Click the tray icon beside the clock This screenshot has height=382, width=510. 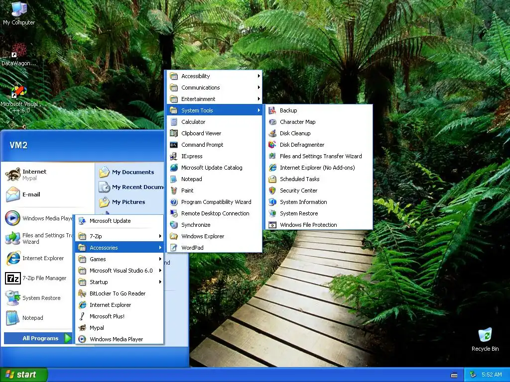pyautogui.click(x=473, y=375)
